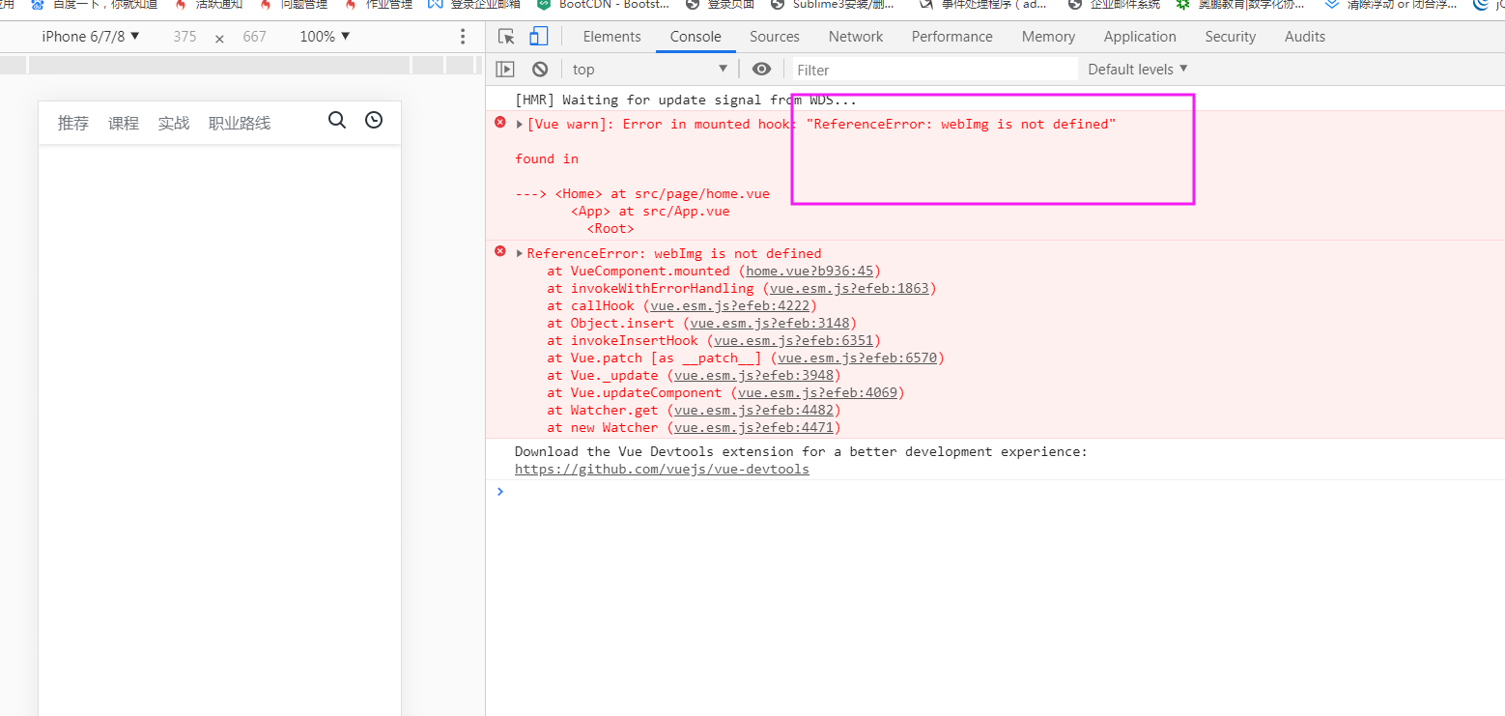Follow the github.com/vuejs/vue-devtools link
Viewport: 1505px width, 716px height.
pos(662,470)
